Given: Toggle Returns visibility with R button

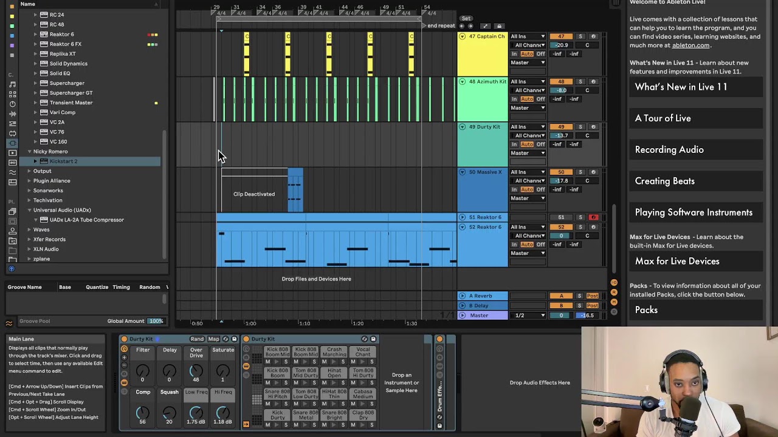Looking at the screenshot, I should 614,293.
